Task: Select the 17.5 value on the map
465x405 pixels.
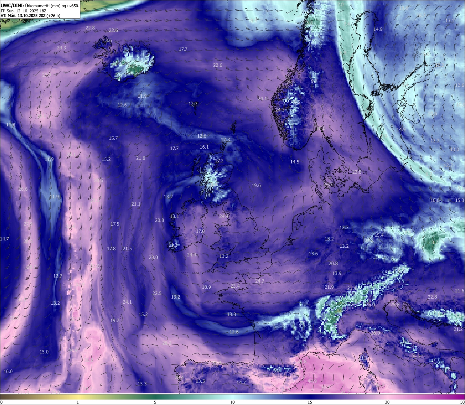Action: [x=115, y=224]
